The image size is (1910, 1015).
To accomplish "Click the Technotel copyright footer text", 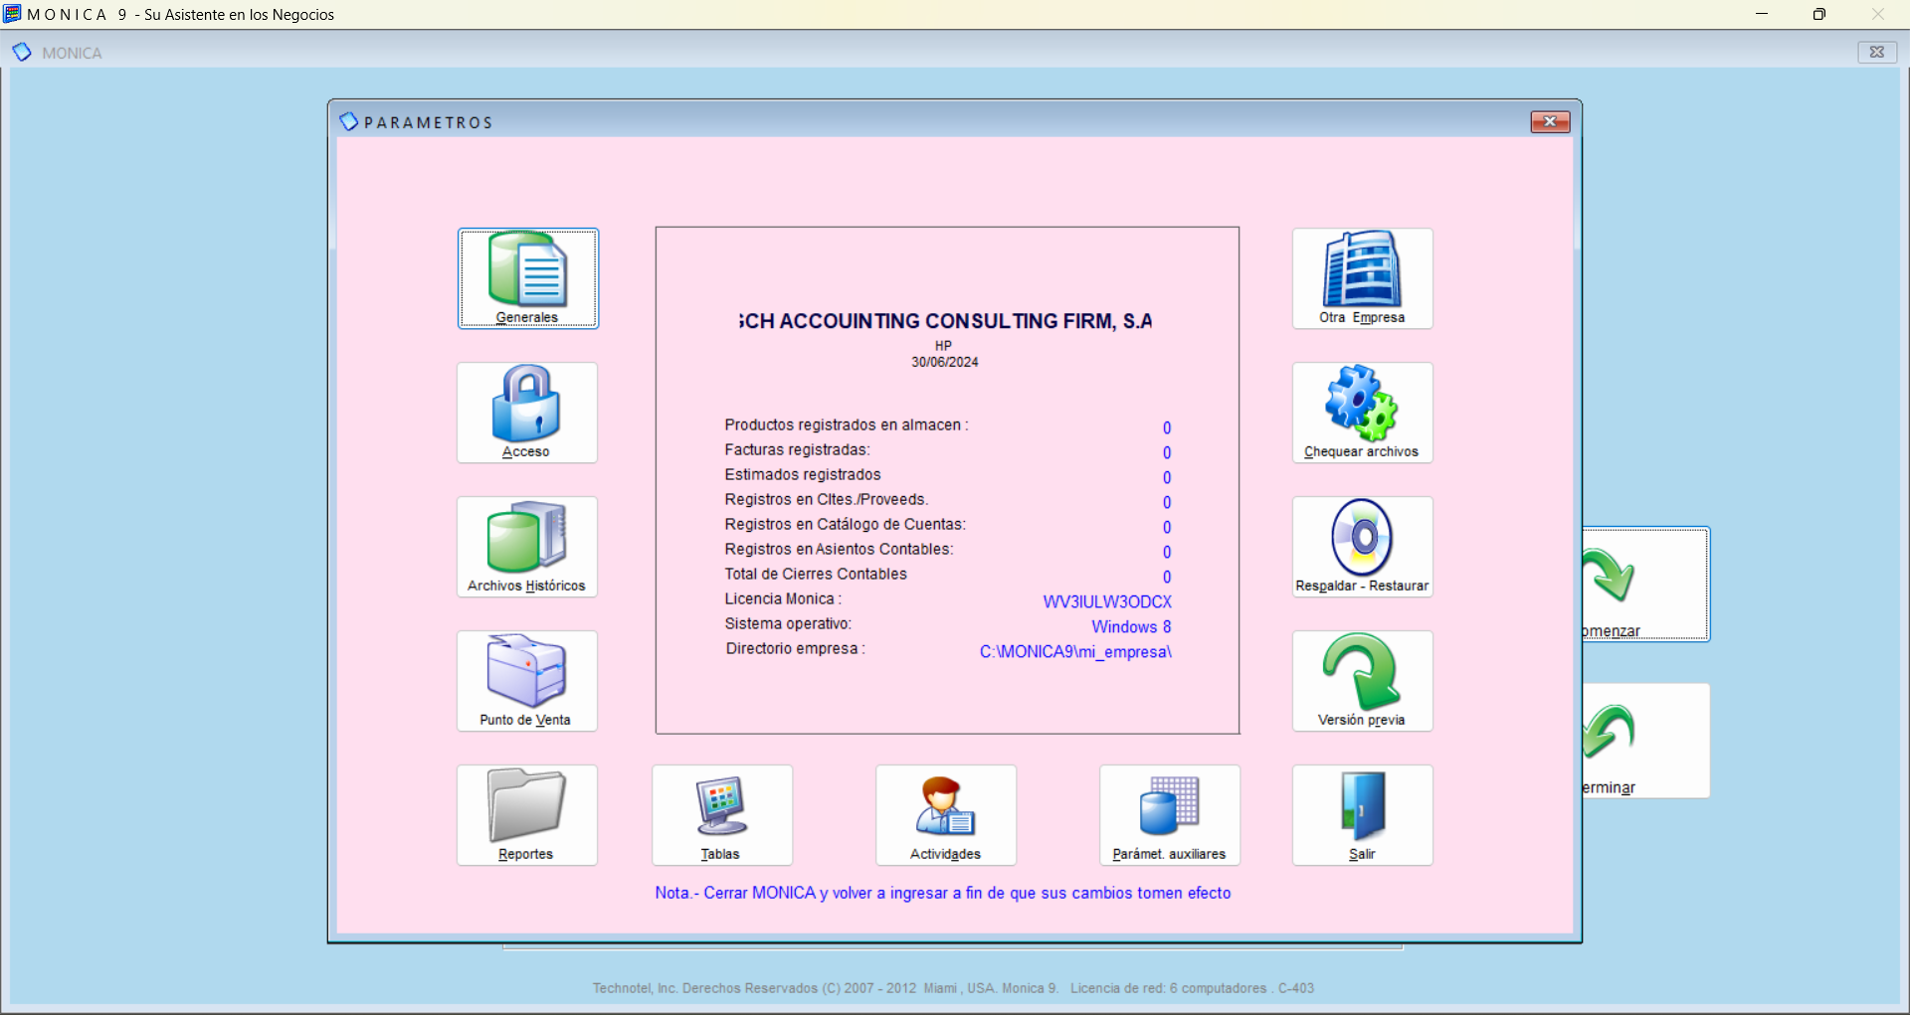I will 953,988.
